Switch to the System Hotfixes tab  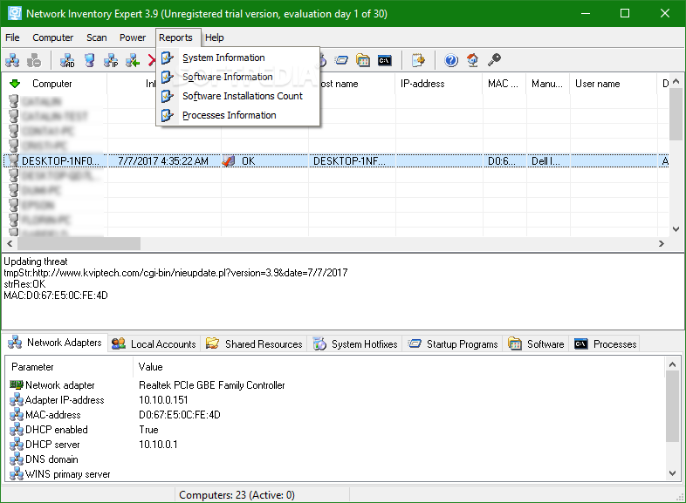355,344
